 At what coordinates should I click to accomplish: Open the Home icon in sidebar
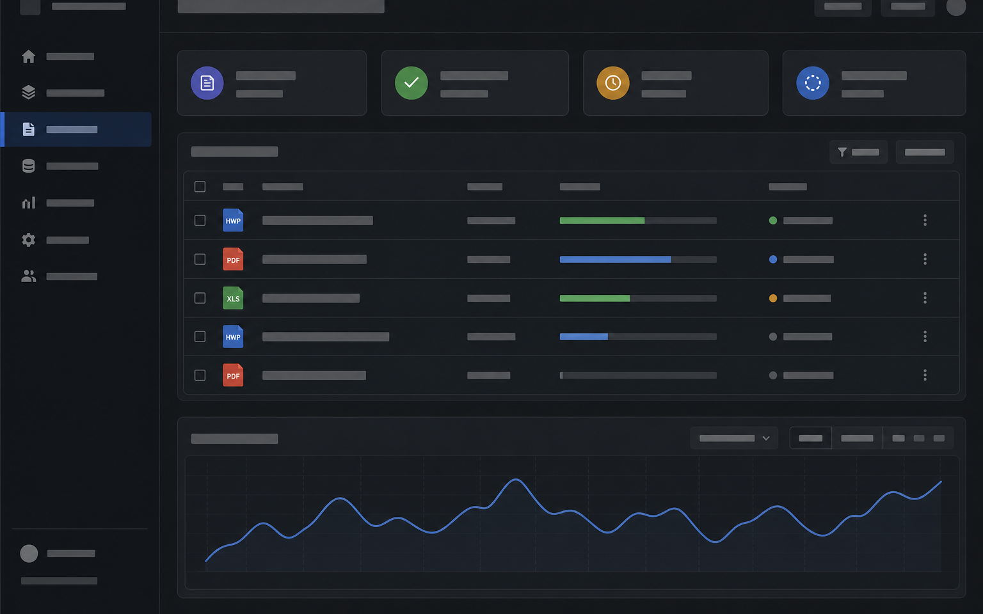[28, 56]
